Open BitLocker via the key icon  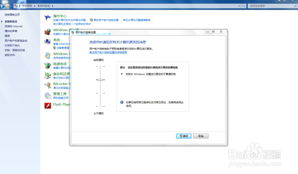tap(47, 86)
